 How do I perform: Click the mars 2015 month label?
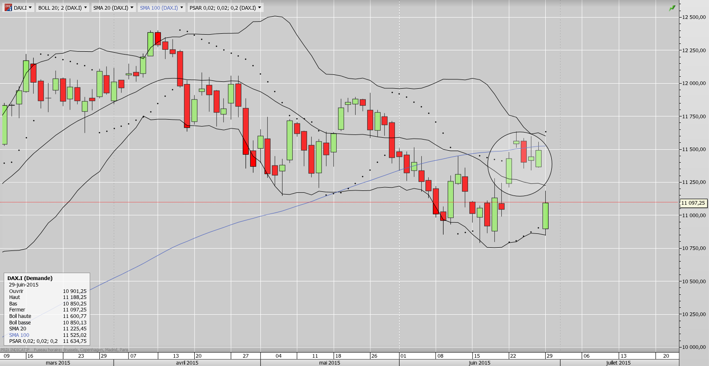pyautogui.click(x=58, y=363)
